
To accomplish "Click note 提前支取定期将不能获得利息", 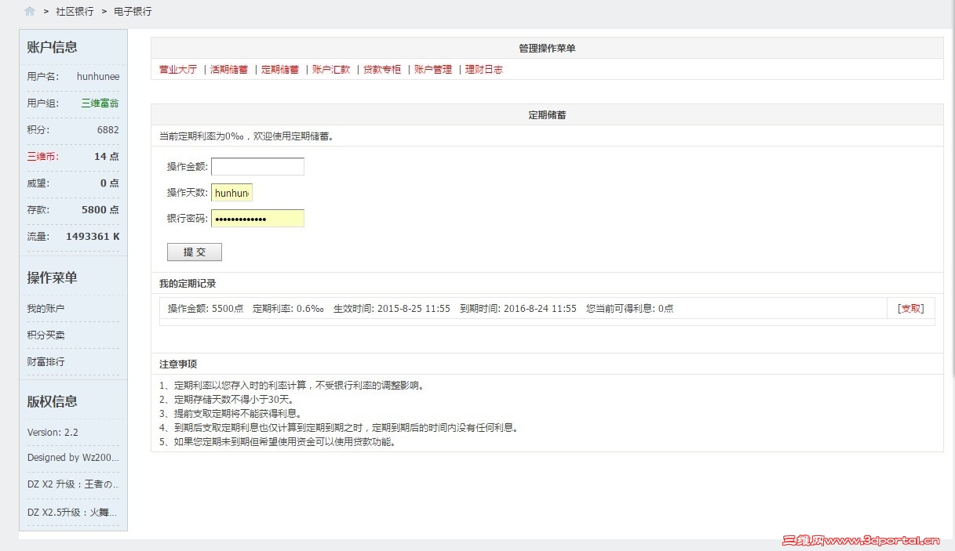I will (231, 413).
